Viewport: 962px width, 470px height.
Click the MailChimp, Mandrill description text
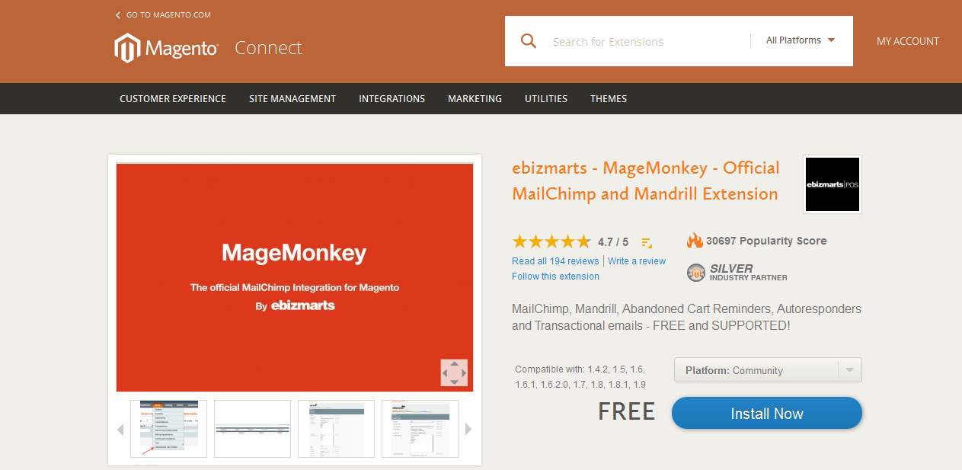coord(686,318)
